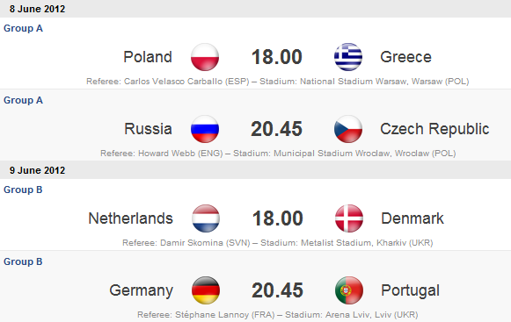511x322 pixels.
Task: Click the Greece flag icon
Action: click(348, 57)
